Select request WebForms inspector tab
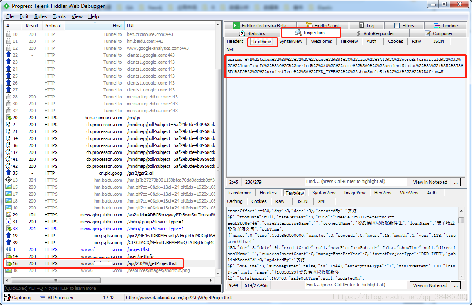Viewport: 472px width, 305px height. coord(322,41)
